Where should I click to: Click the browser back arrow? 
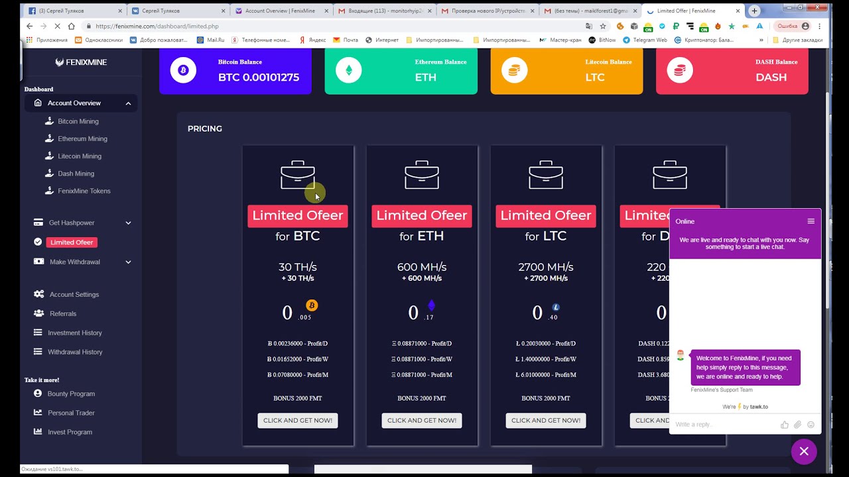pyautogui.click(x=29, y=26)
